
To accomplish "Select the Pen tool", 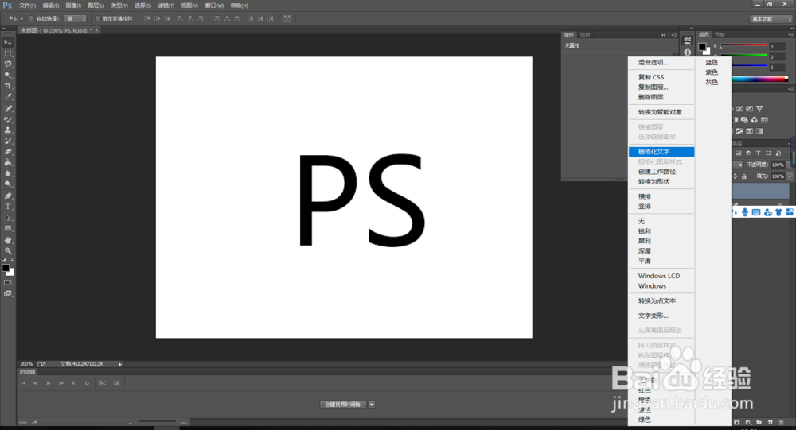I will pos(8,196).
